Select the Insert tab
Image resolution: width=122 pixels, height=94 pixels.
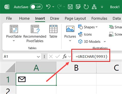coord(40,18)
